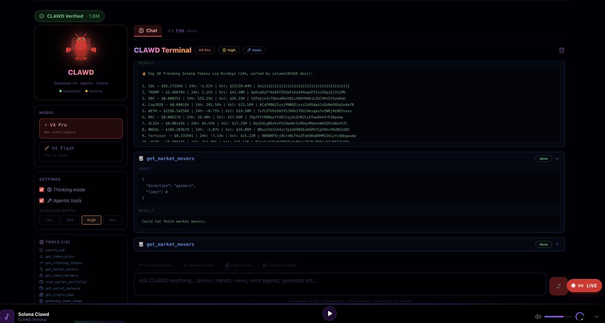Image resolution: width=605 pixels, height=323 pixels.
Task: Click the second get_market_movers card title
Action: [170, 244]
